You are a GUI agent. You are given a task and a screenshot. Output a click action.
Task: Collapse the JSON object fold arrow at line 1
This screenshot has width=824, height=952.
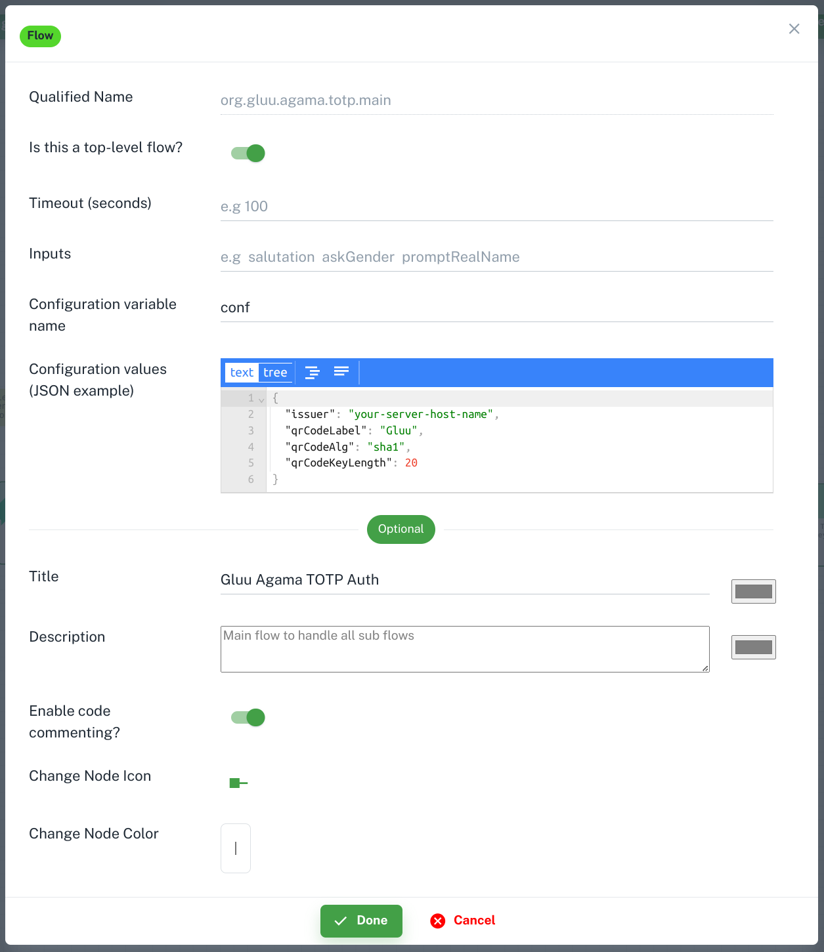[x=261, y=398]
